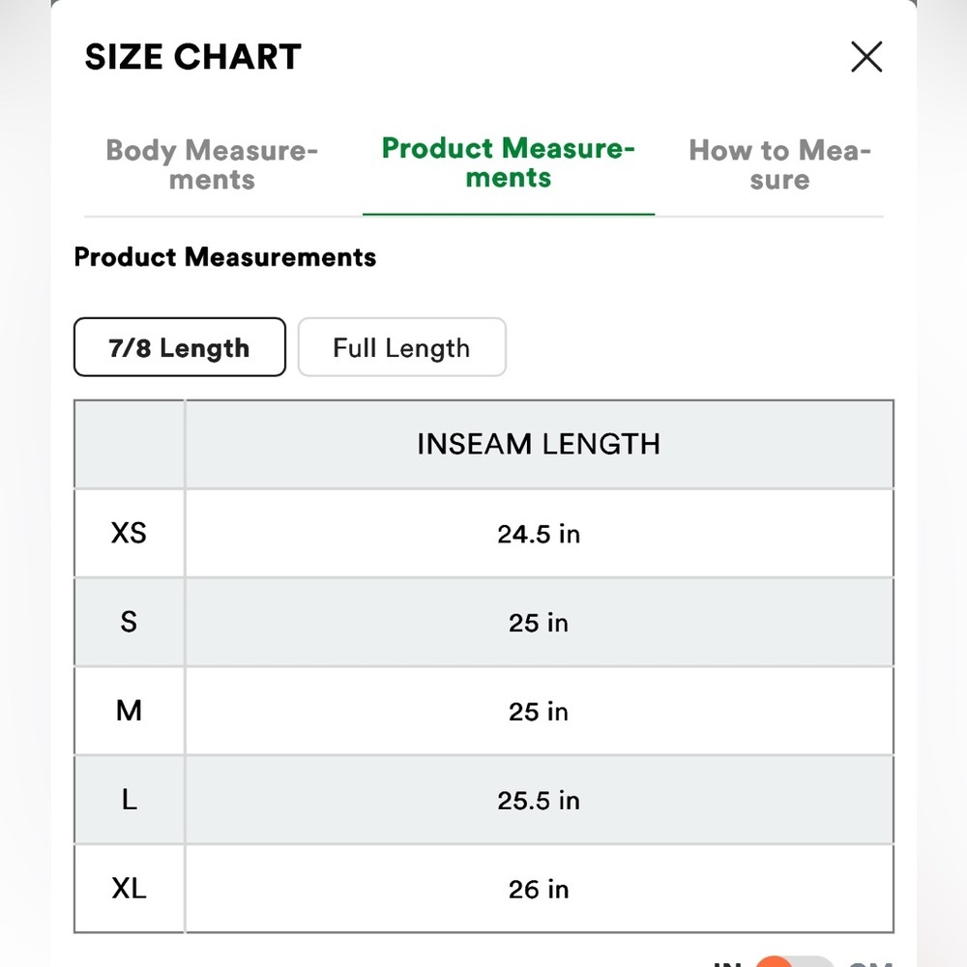Select the M size row

point(129,711)
